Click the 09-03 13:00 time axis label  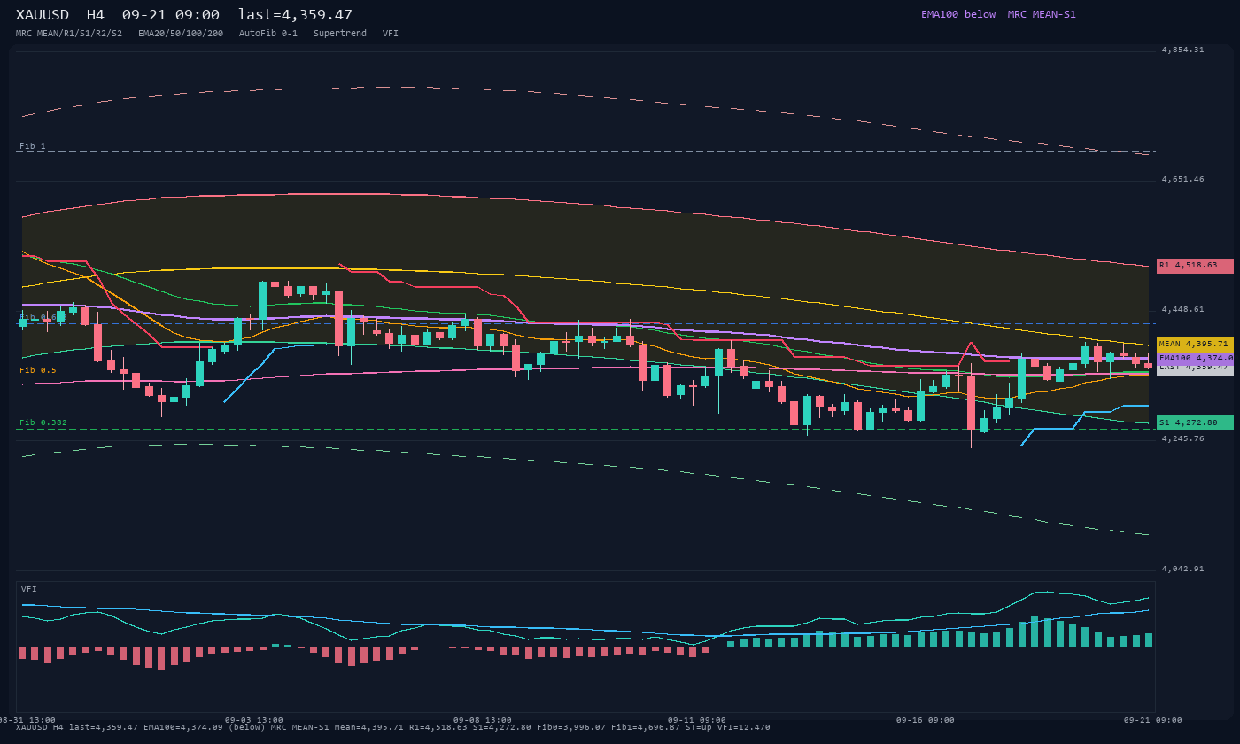pos(254,721)
